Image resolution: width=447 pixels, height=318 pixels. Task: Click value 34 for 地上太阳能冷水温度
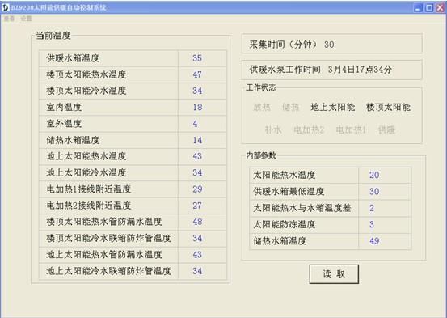(x=197, y=172)
